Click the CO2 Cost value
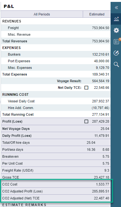Screen dimensions: 121x207 [103, 184]
